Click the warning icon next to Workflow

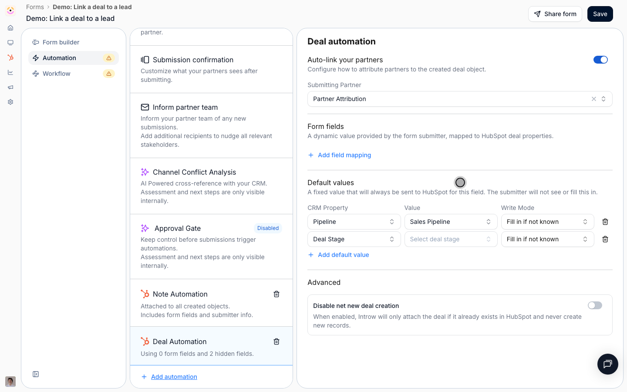tap(109, 74)
